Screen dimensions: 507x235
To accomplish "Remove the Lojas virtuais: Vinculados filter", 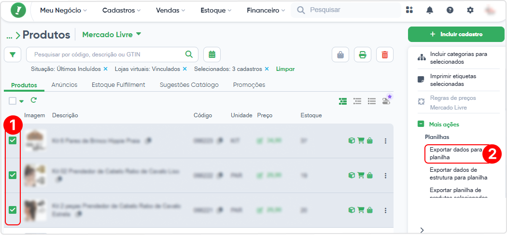I will (184, 69).
